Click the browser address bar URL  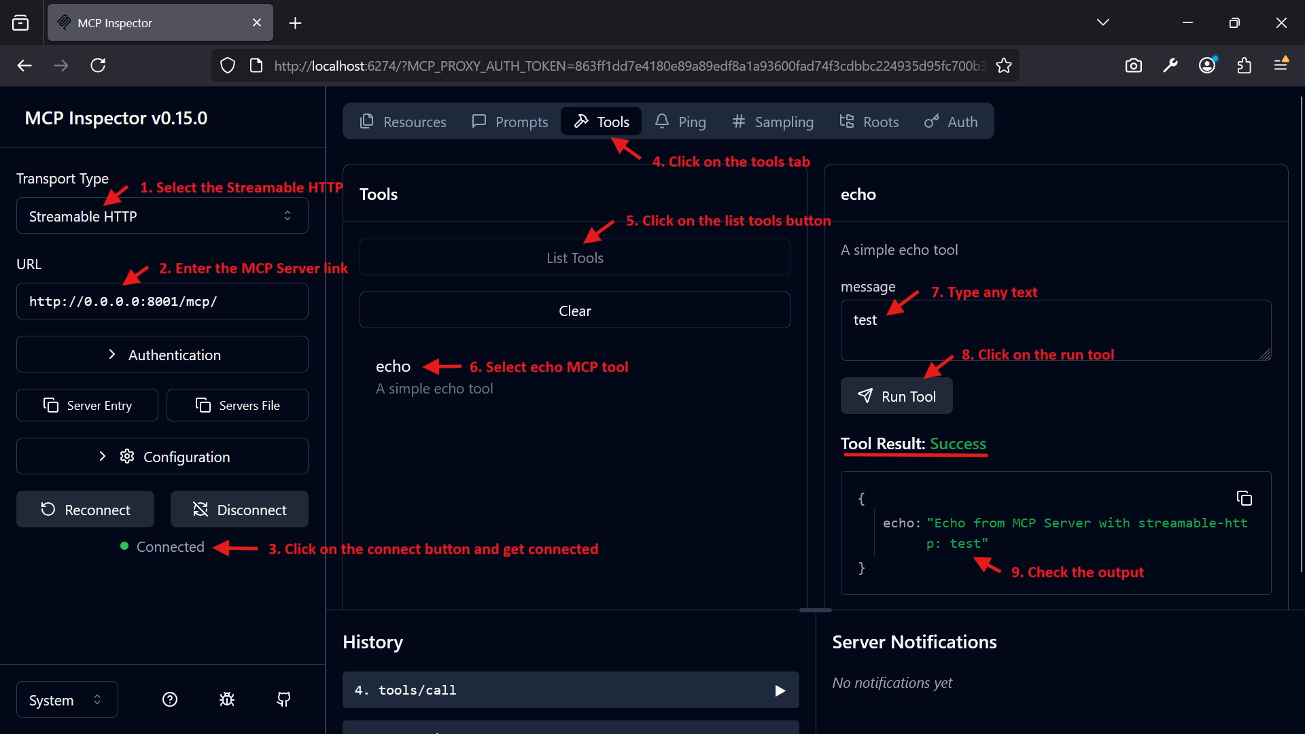[629, 65]
